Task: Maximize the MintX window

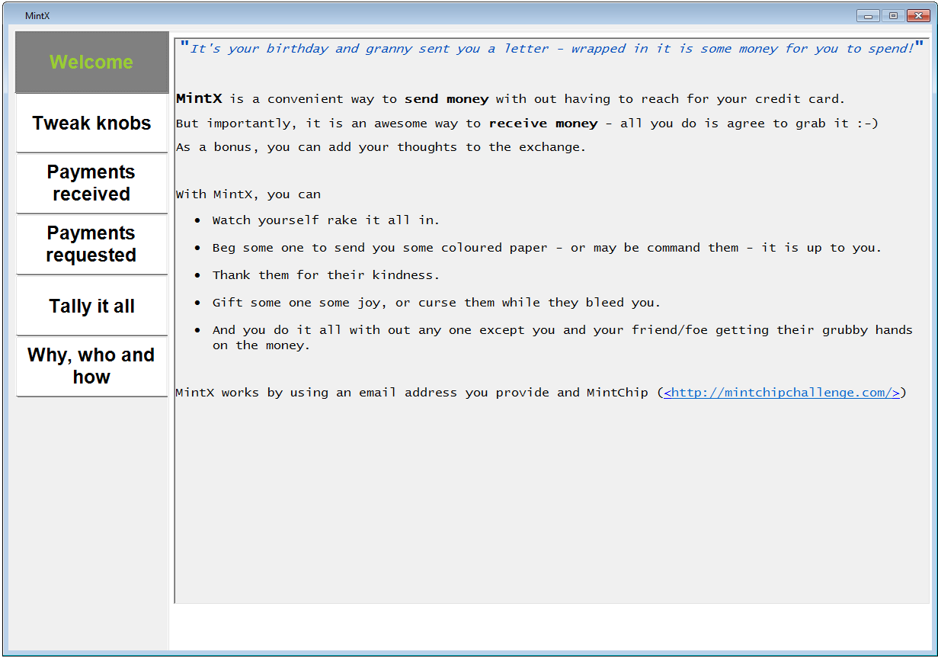Action: coord(893,15)
